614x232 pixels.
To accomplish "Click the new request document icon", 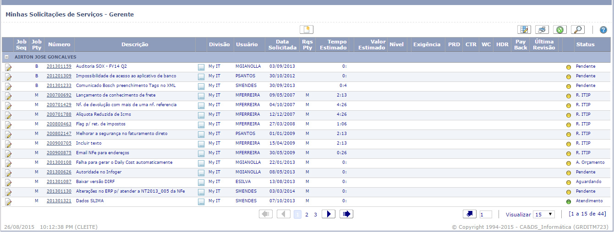I will [307, 30].
